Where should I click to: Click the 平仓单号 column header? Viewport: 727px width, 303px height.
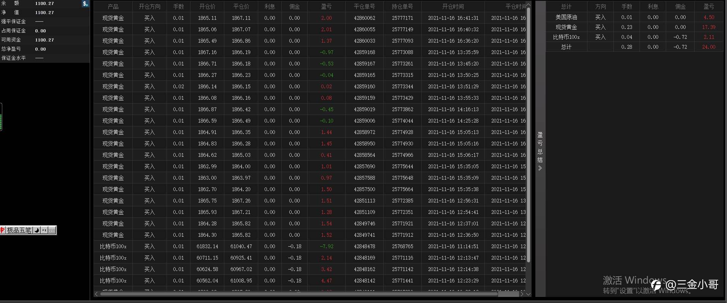364,6
